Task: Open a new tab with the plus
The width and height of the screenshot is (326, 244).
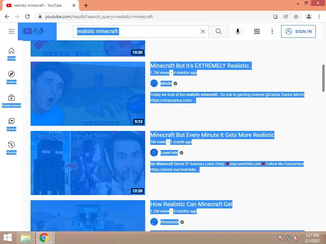Action: click(x=86, y=6)
